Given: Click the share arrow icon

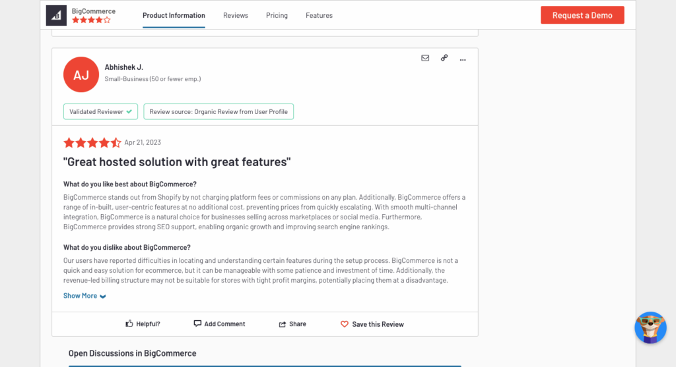Looking at the screenshot, I should click(x=283, y=324).
